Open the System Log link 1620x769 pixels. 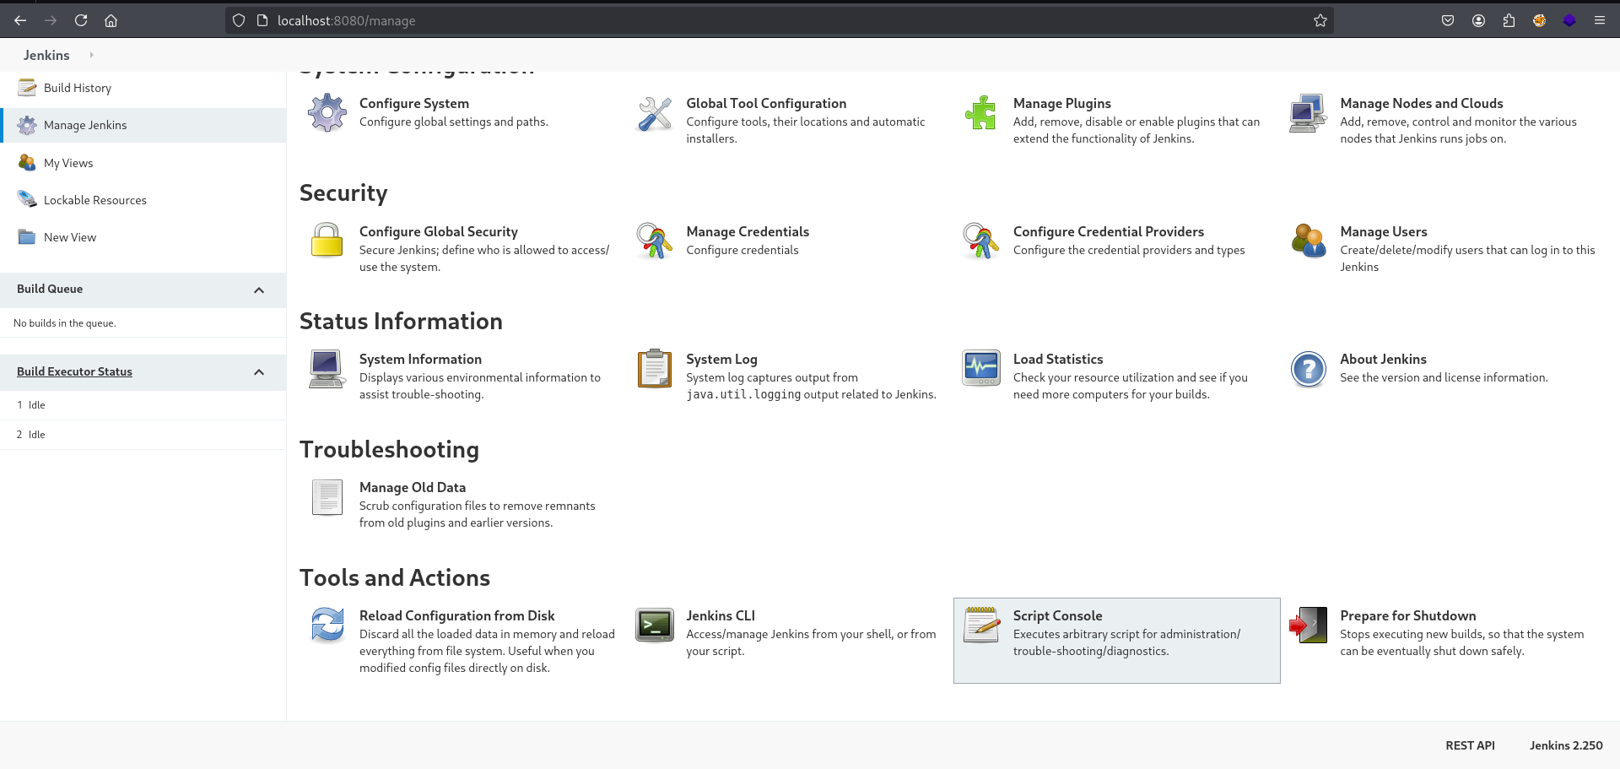point(721,359)
